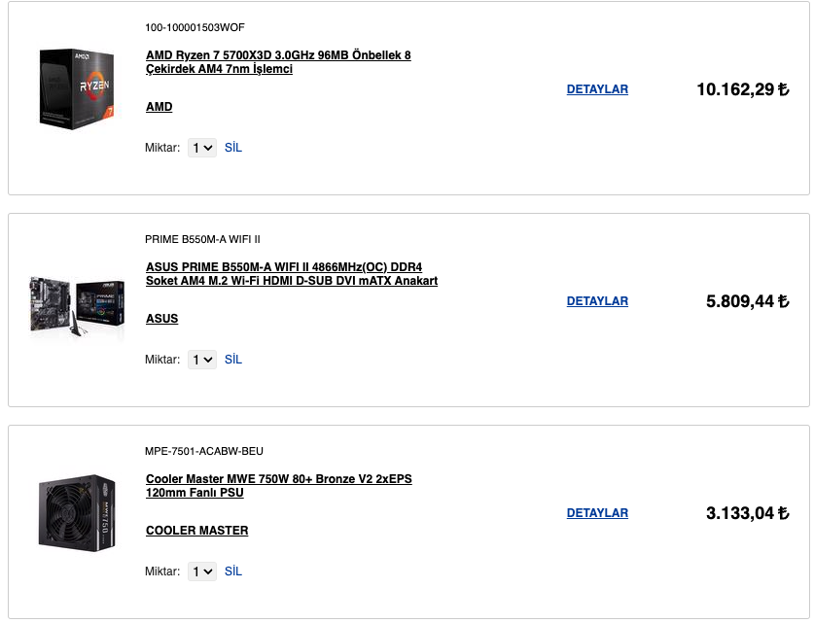Go to the COOLER MASTER brand link
The image size is (814, 623).
196,531
